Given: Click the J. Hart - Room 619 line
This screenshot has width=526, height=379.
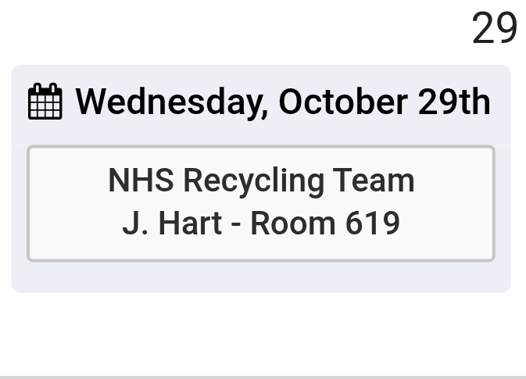Looking at the screenshot, I should tap(261, 224).
